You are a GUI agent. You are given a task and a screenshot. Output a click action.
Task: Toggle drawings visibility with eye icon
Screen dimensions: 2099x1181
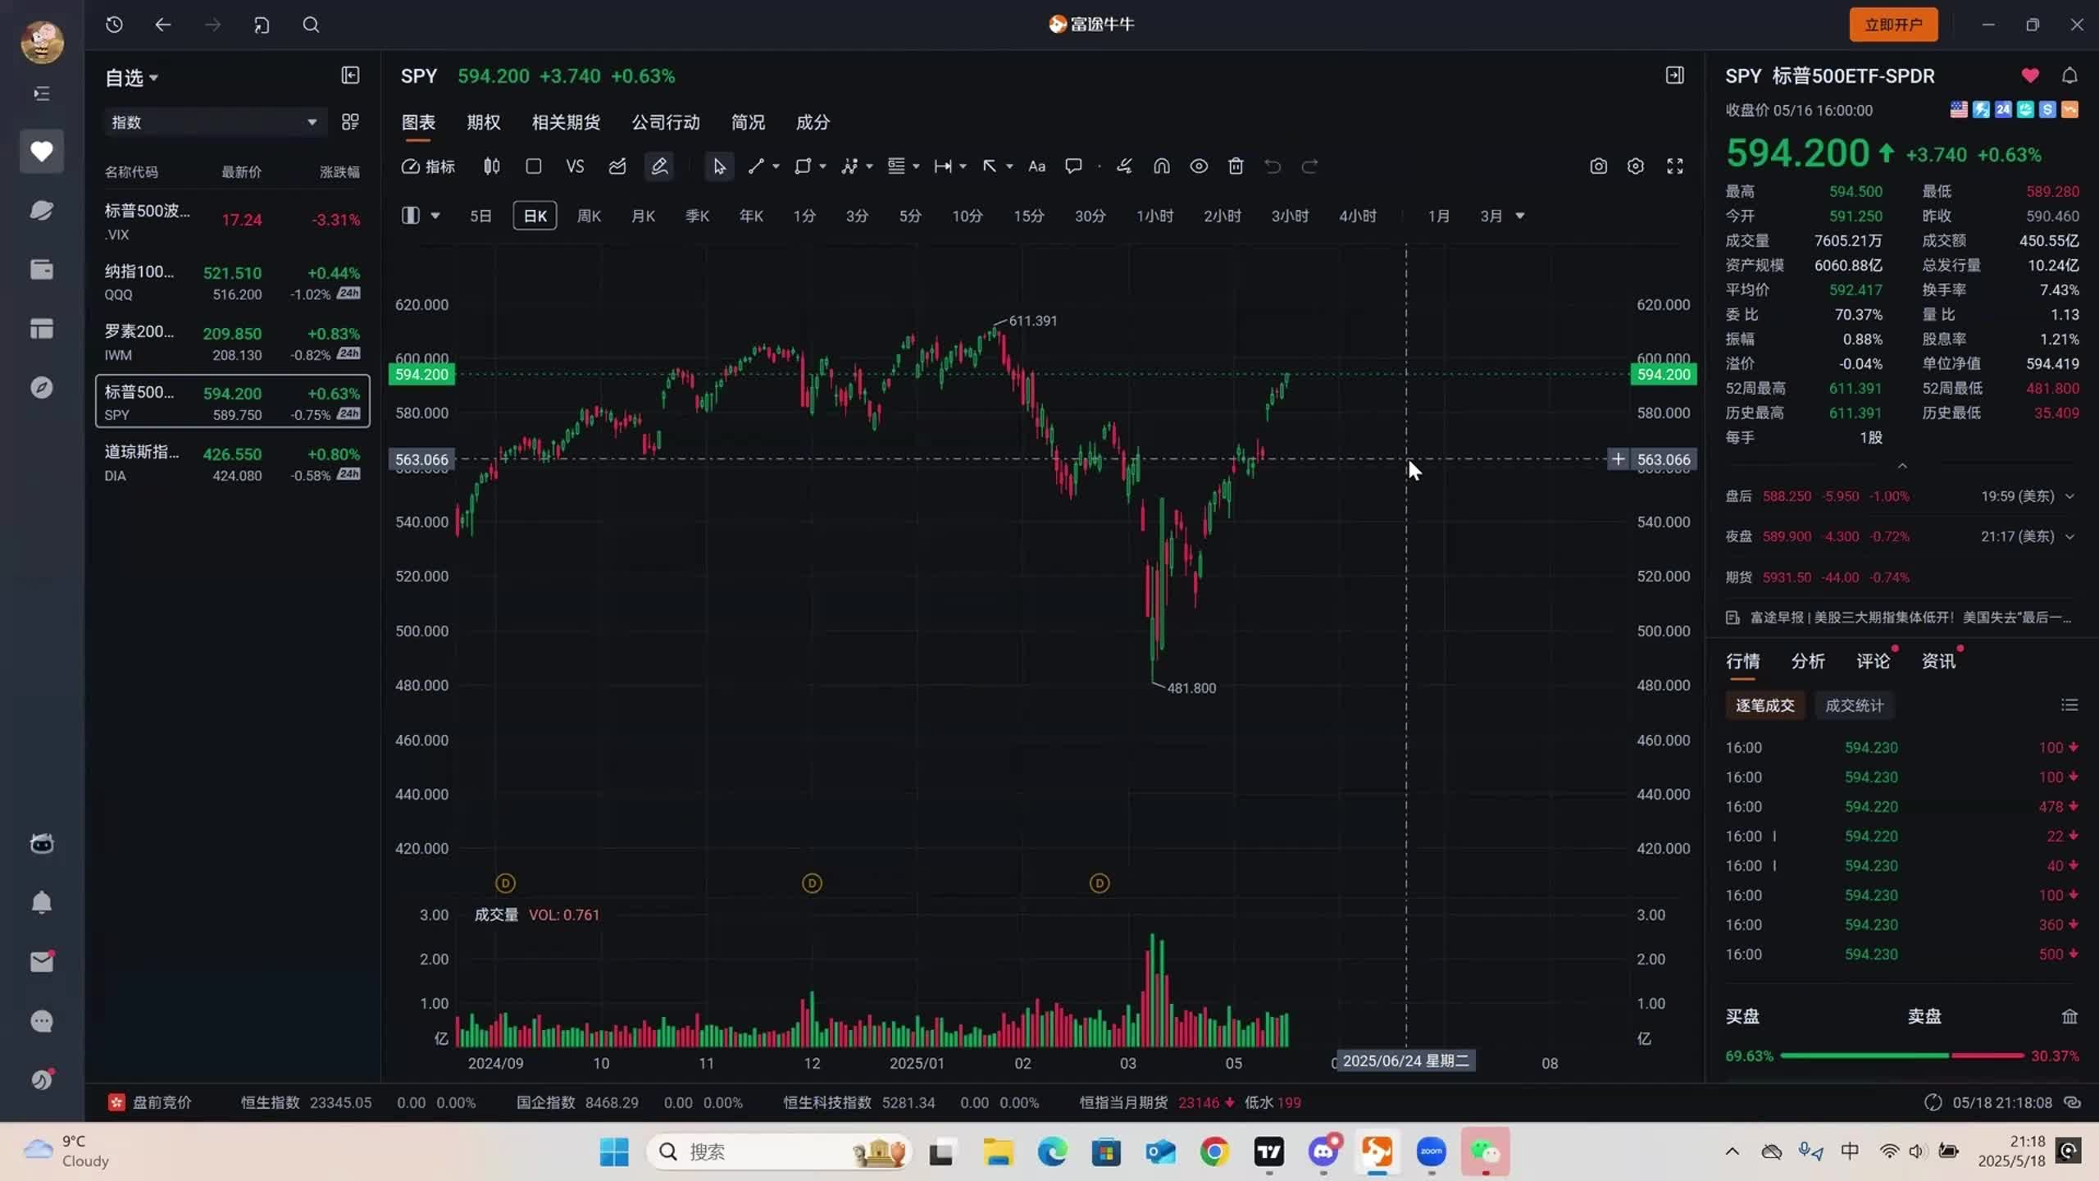click(1199, 166)
